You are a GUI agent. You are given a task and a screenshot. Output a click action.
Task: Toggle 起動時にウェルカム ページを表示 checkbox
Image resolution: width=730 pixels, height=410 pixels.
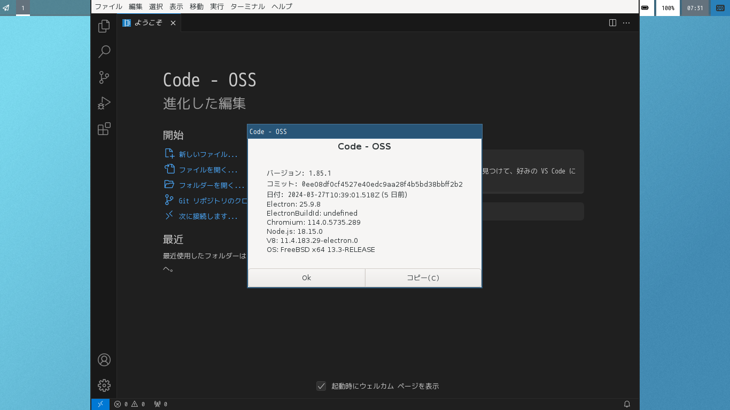321,386
